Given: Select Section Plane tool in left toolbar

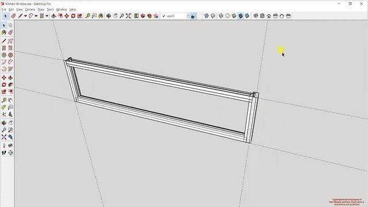Looking at the screenshot, I should coord(10,152).
